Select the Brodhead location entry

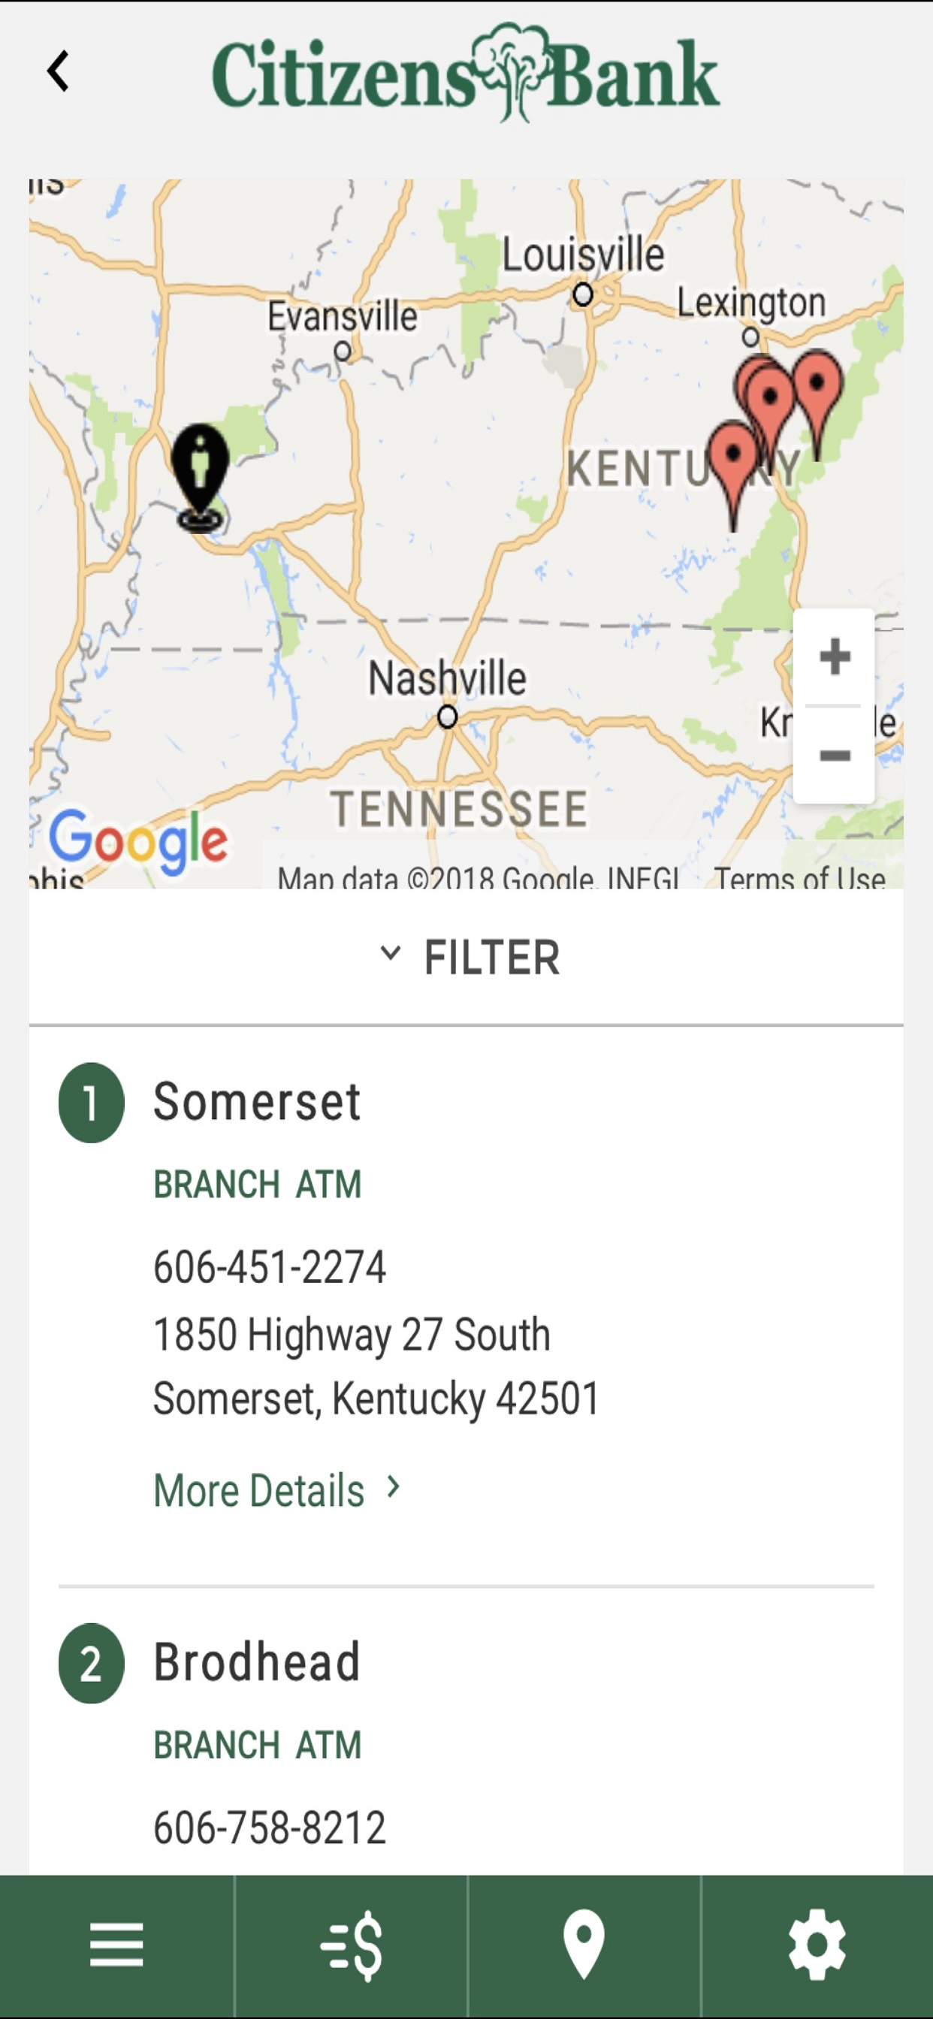[x=256, y=1662]
